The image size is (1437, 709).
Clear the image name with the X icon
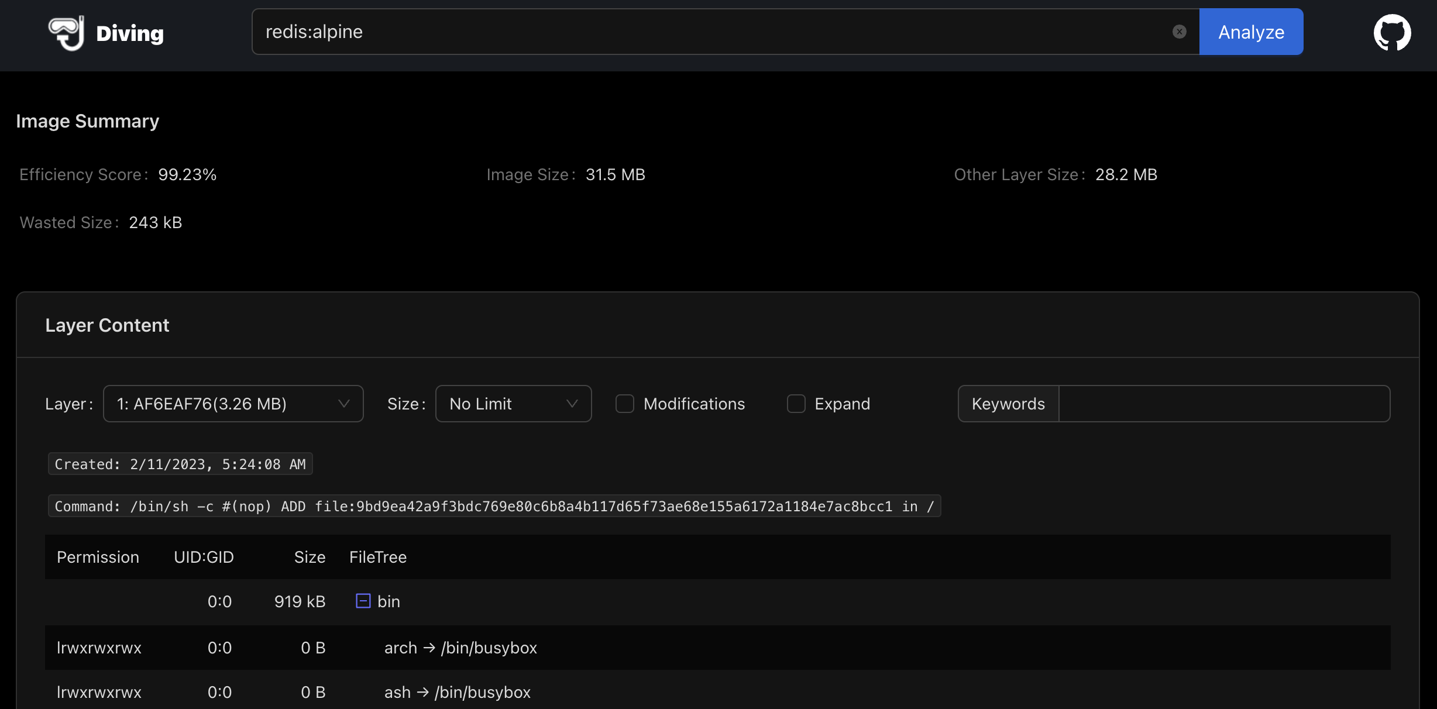(1179, 32)
